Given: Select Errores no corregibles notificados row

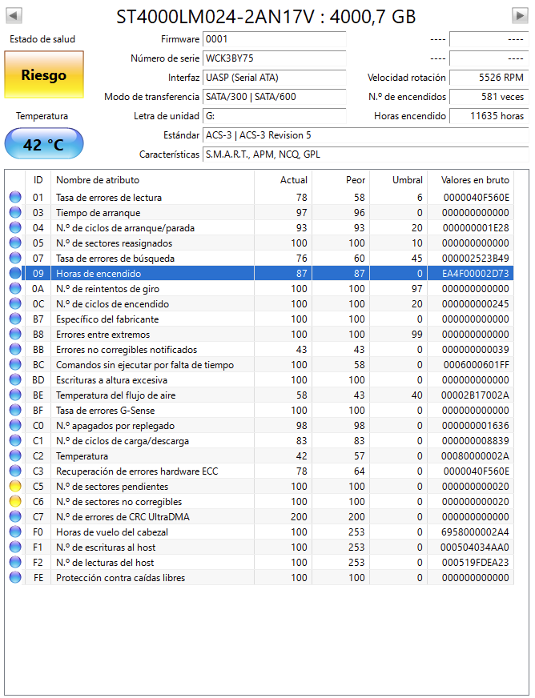Looking at the screenshot, I should click(x=260, y=350).
